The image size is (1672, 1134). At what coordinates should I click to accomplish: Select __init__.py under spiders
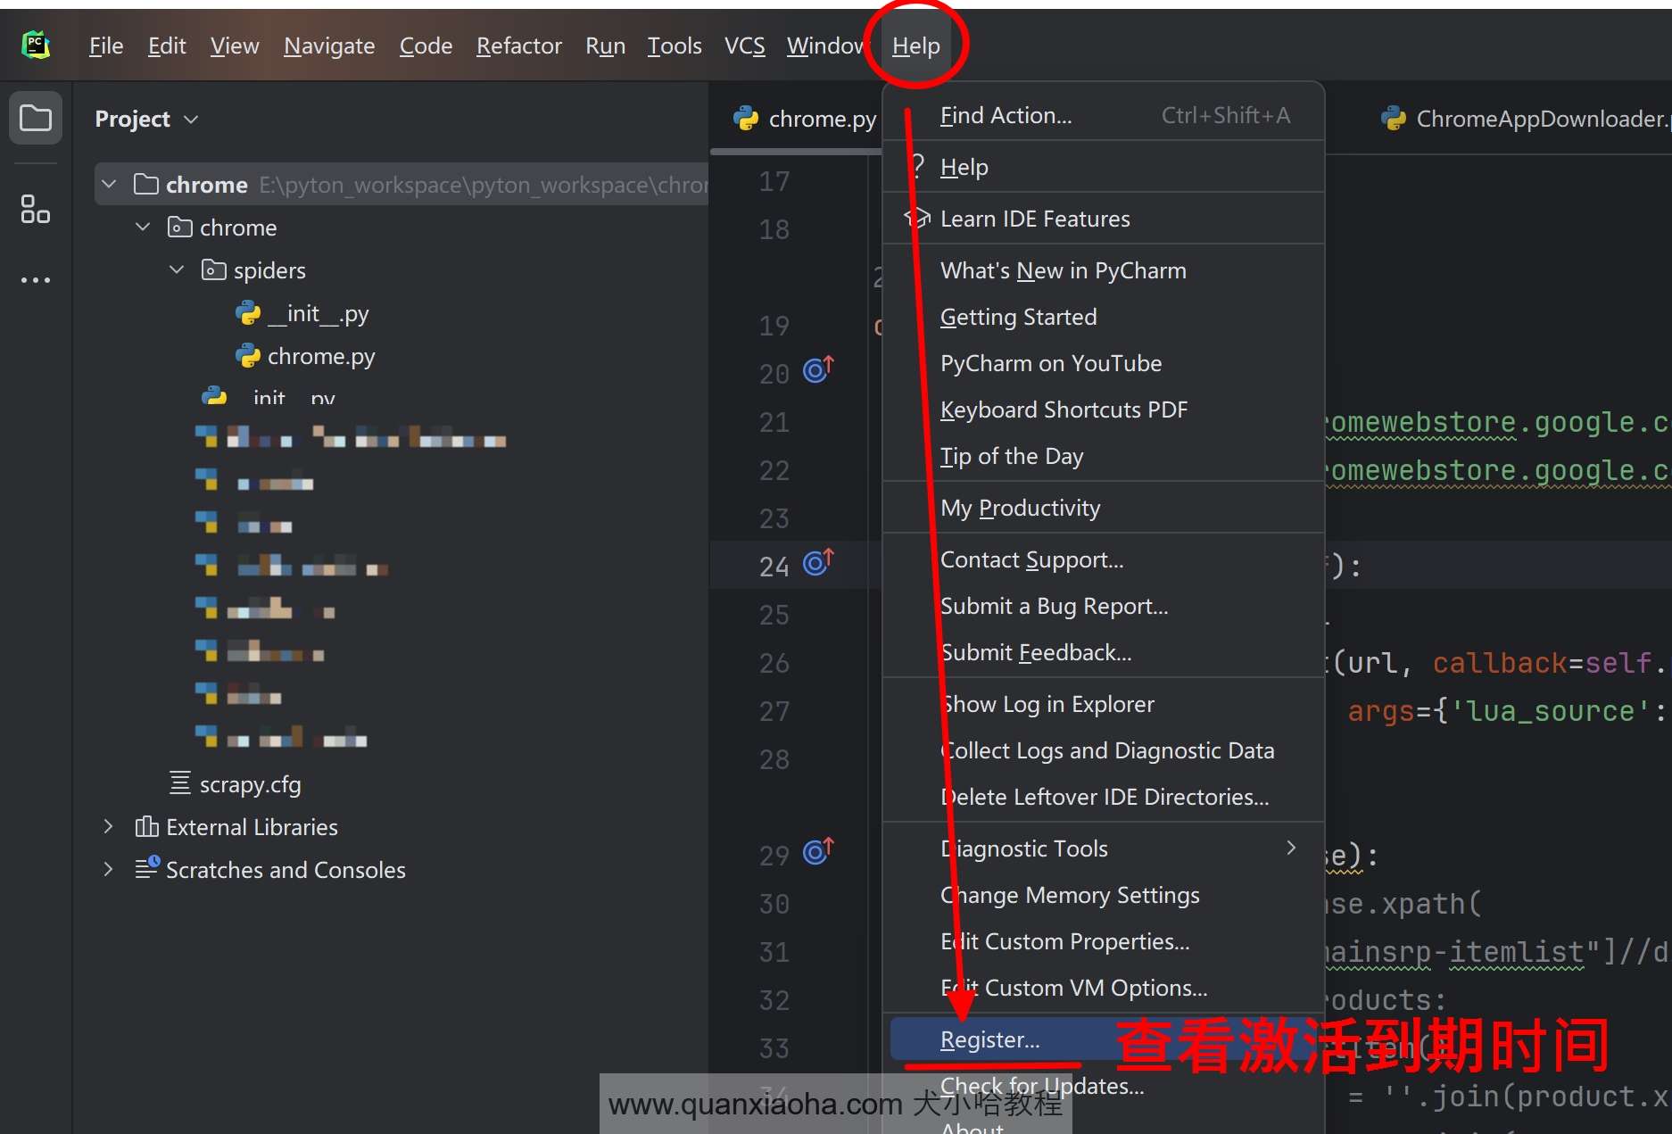[x=319, y=313]
